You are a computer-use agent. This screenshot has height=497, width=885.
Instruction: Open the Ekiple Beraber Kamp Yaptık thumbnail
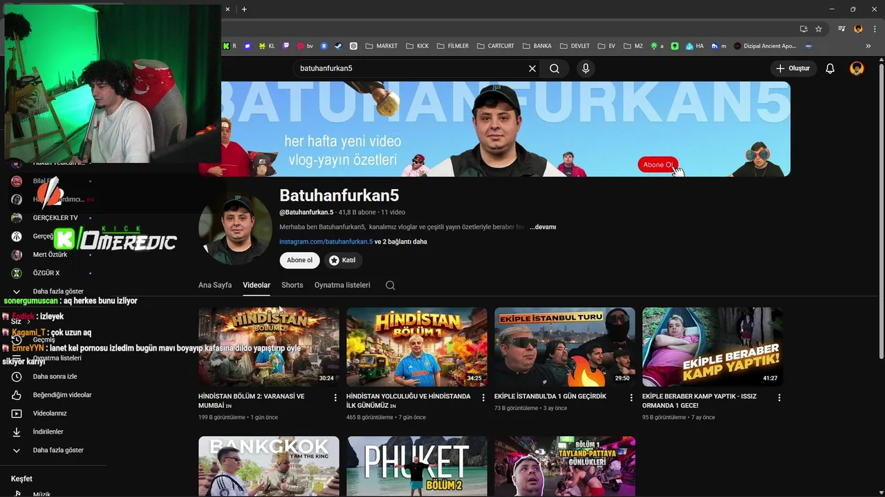pyautogui.click(x=713, y=347)
